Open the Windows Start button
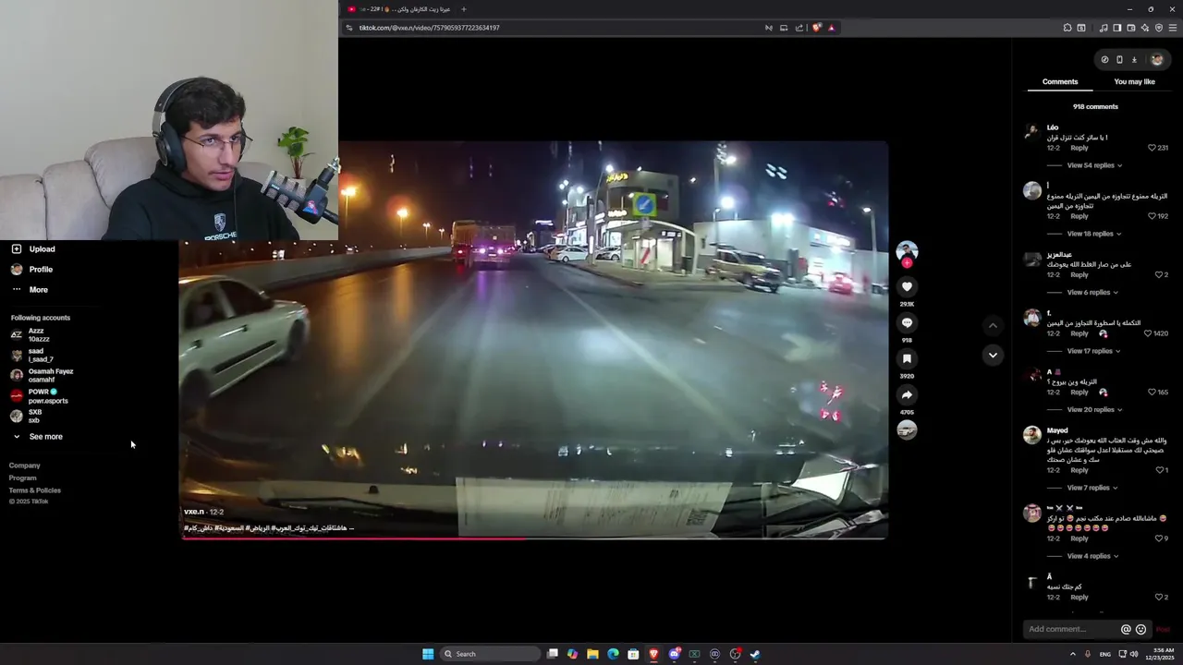 coord(428,654)
